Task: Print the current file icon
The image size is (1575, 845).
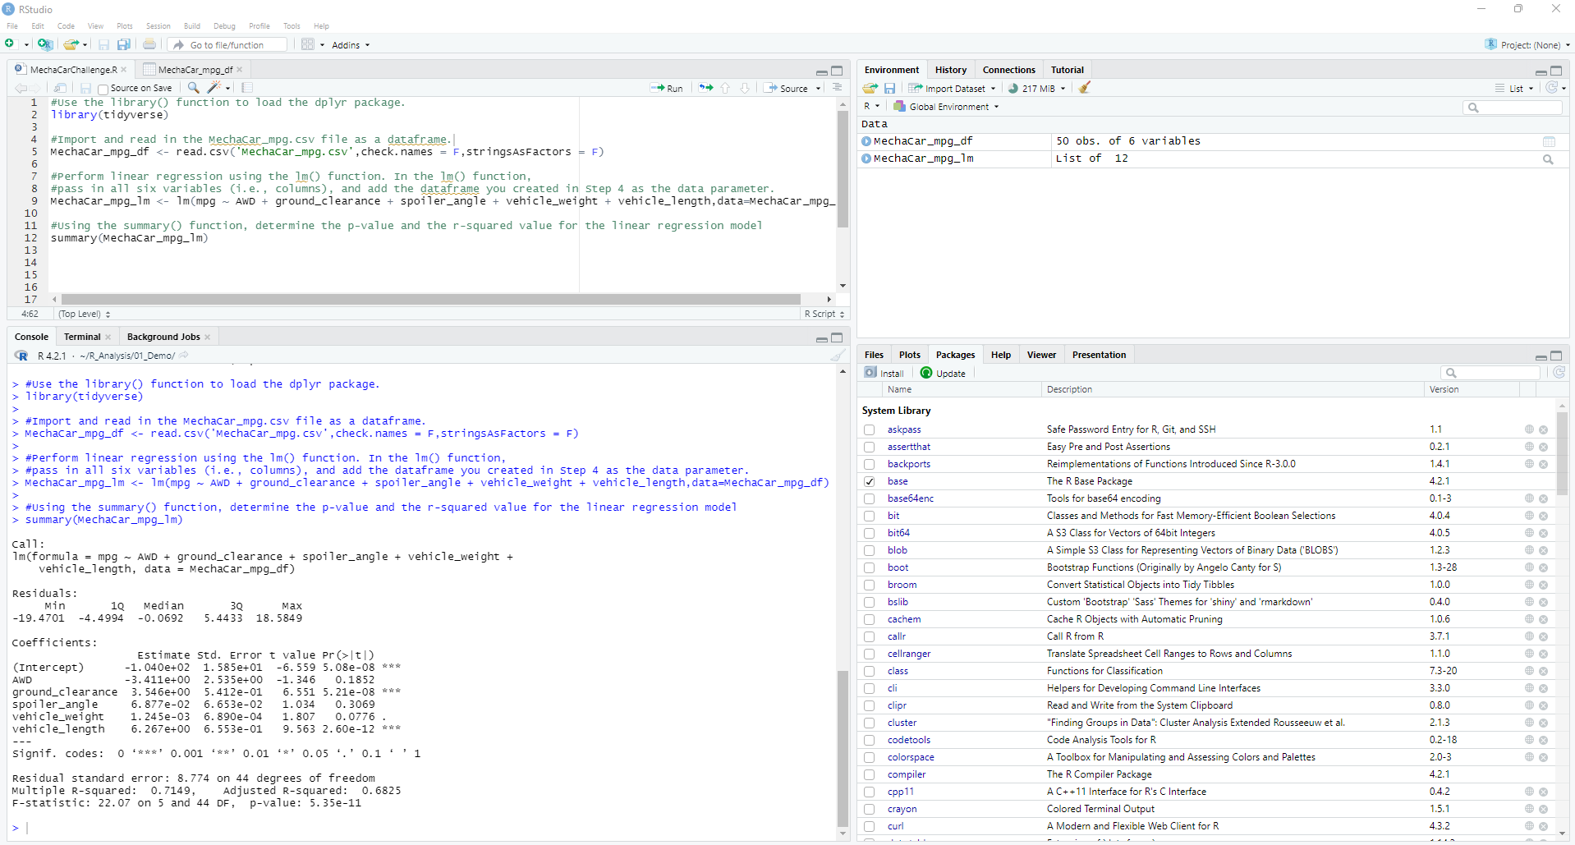Action: (x=149, y=44)
